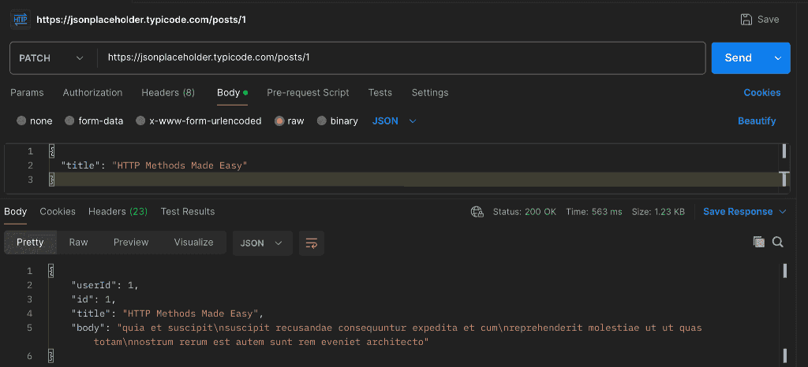Click the "userId": 1 response line

pyautogui.click(x=105, y=285)
